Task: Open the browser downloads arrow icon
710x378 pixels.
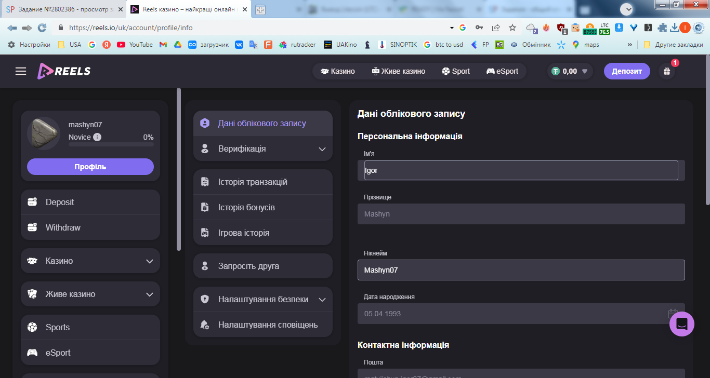Action: (675, 28)
